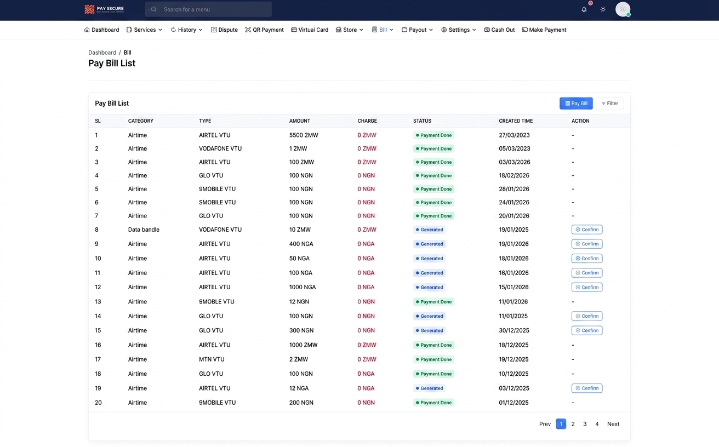
Task: Go to Dashboard in the nav bar
Action: tap(101, 30)
